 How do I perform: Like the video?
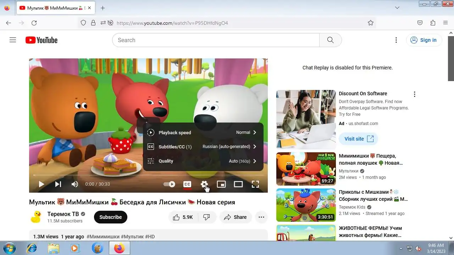coord(183,217)
